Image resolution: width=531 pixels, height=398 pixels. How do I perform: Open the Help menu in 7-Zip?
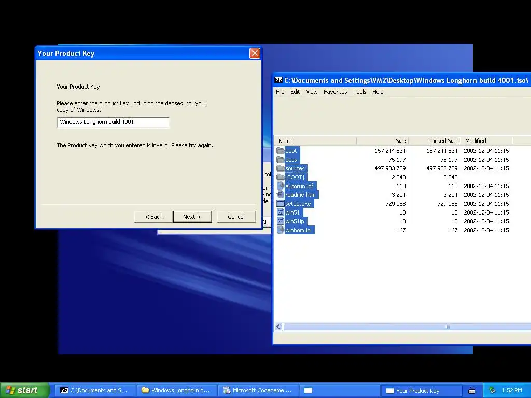point(378,92)
